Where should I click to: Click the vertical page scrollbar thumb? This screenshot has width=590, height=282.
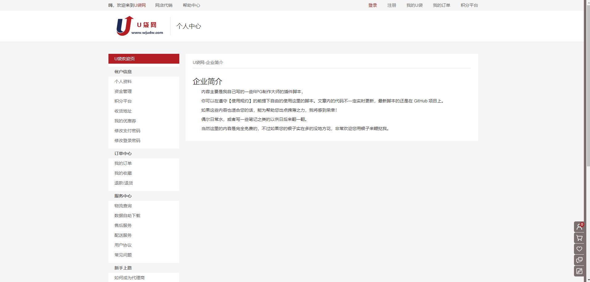tap(588, 85)
